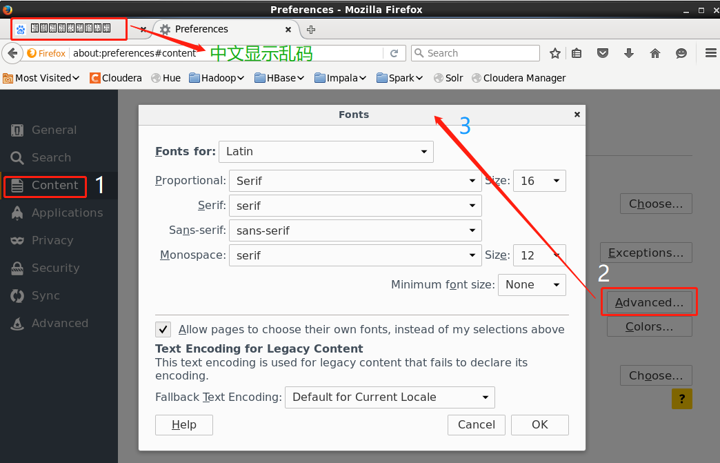Toggle Allow pages to choose their own fonts
Screen dimensions: 720x463
click(163, 329)
